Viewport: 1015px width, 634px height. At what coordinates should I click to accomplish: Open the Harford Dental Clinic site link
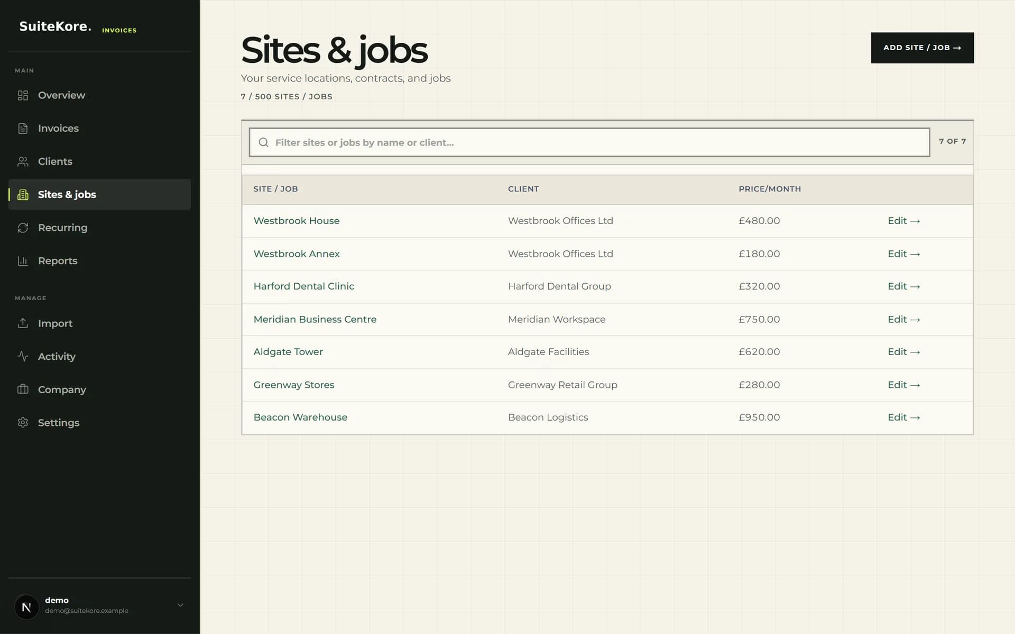click(304, 286)
